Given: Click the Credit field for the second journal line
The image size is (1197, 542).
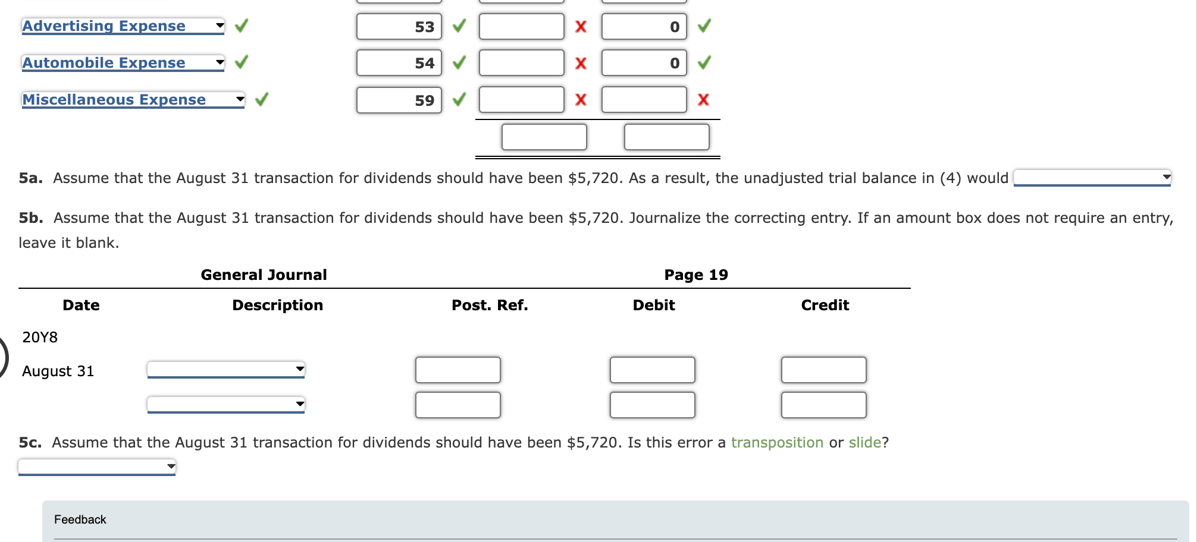Looking at the screenshot, I should (x=824, y=406).
